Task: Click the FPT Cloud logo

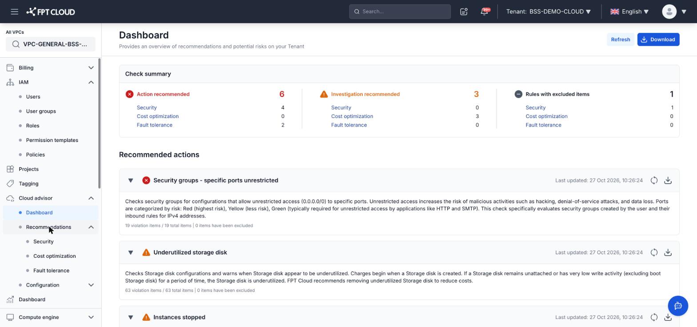Action: [x=51, y=12]
